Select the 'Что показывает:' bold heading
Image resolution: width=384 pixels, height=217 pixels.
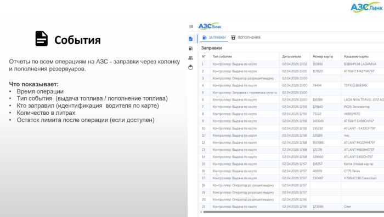coord(34,85)
